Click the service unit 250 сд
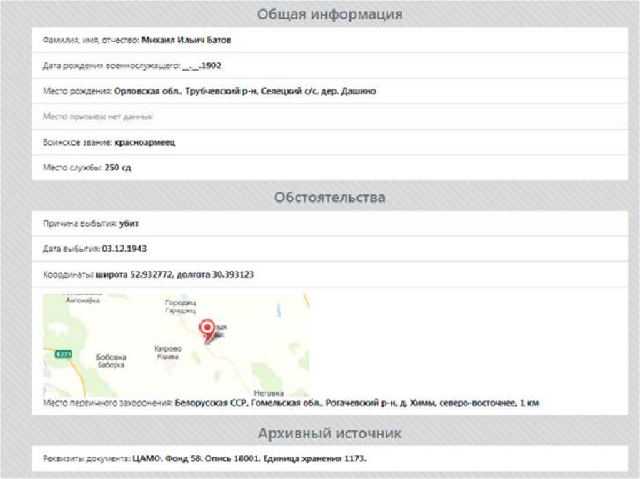Viewport: 640px width, 479px height. click(118, 168)
